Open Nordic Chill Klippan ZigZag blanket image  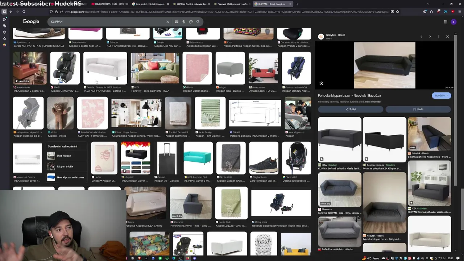pyautogui.click(x=231, y=203)
